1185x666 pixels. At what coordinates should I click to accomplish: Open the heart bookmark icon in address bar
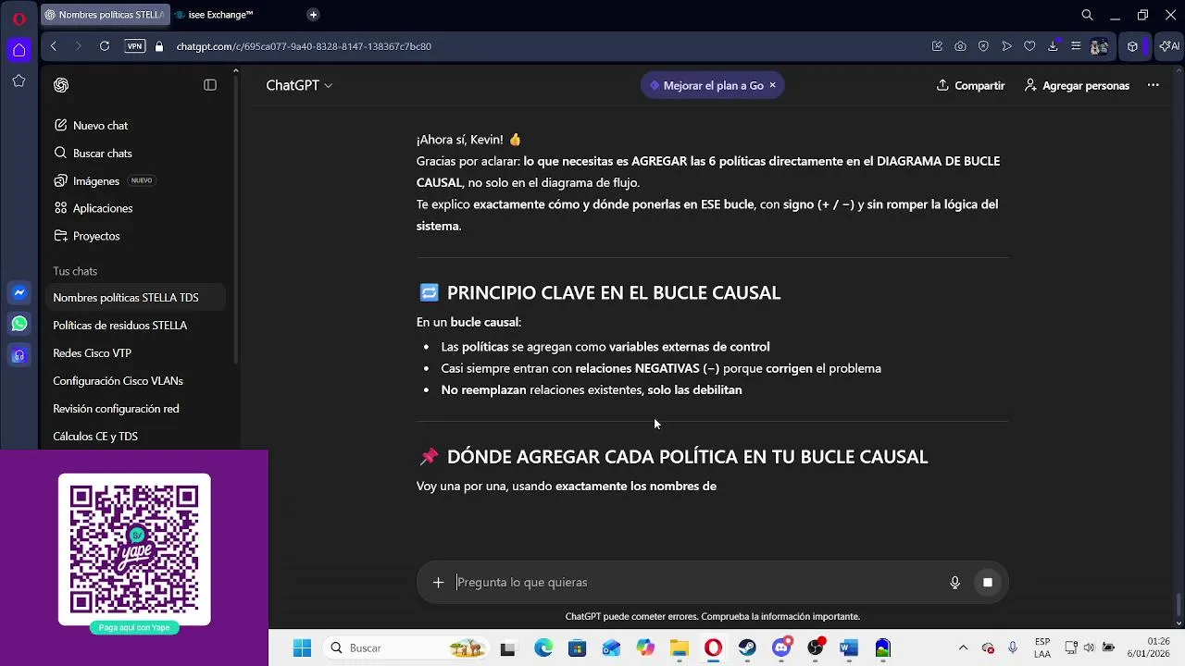[x=1029, y=46]
